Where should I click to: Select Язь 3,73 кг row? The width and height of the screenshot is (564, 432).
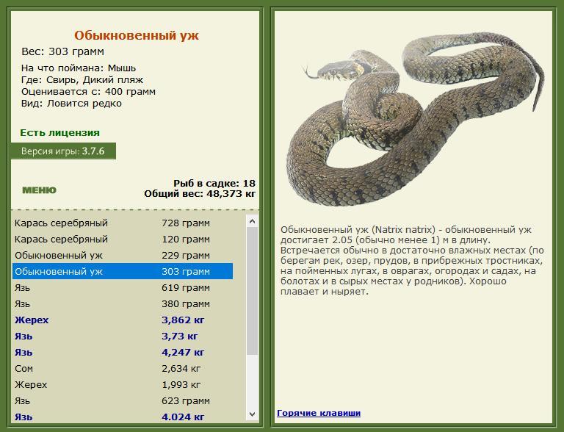pyautogui.click(x=123, y=336)
